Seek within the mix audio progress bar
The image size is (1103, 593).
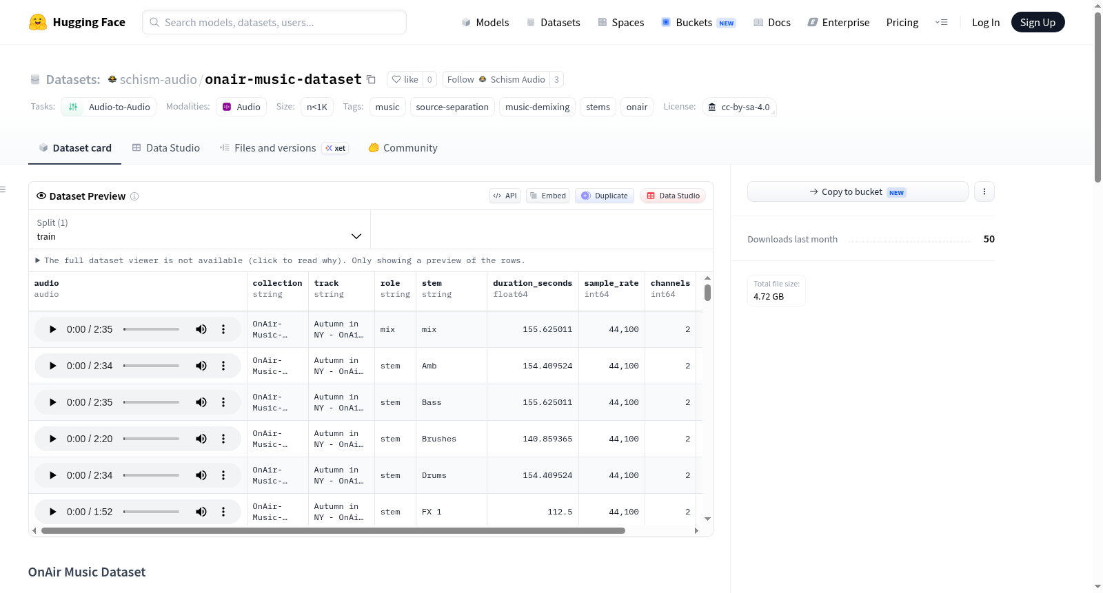[151, 329]
